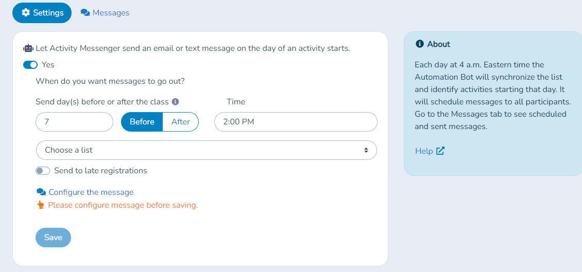The height and width of the screenshot is (272, 582).
Task: Click the info icon beside About heading
Action: click(420, 44)
